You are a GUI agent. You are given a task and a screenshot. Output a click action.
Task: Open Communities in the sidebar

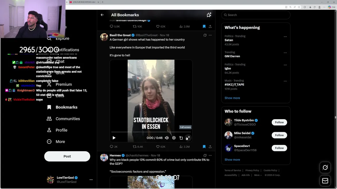pyautogui.click(x=63, y=119)
